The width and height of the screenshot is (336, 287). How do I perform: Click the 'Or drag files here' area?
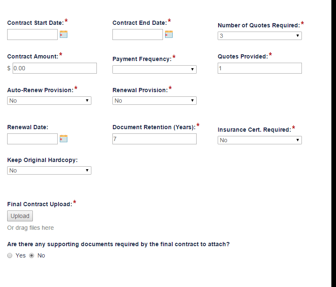pos(30,228)
